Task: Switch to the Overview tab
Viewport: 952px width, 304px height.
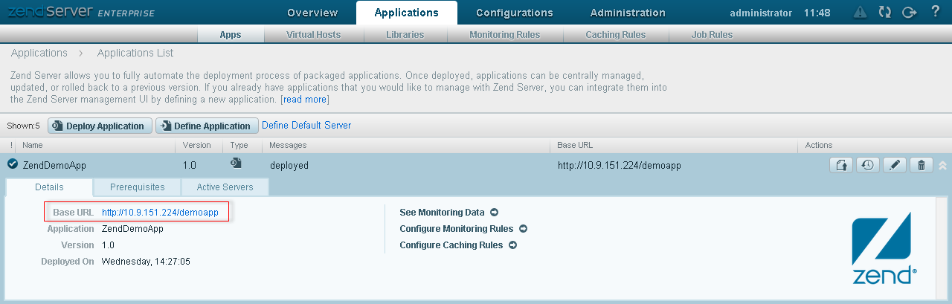Action: [x=312, y=13]
